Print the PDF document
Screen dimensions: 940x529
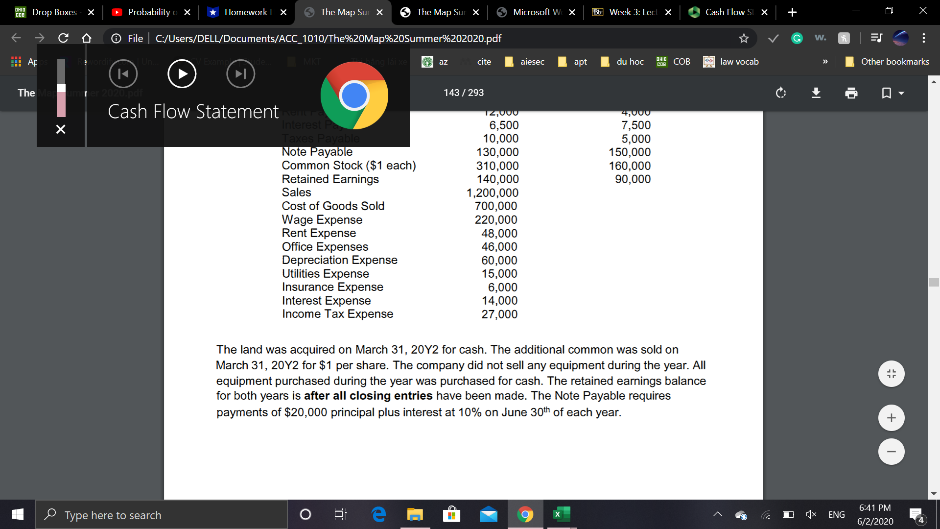pos(851,93)
